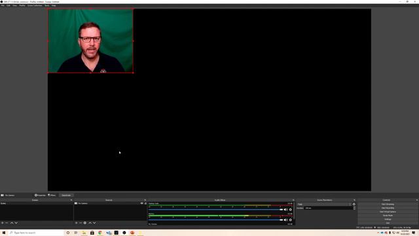Screen dimensions: 419x236
Task: Click Start Streaming button
Action: coord(388,204)
